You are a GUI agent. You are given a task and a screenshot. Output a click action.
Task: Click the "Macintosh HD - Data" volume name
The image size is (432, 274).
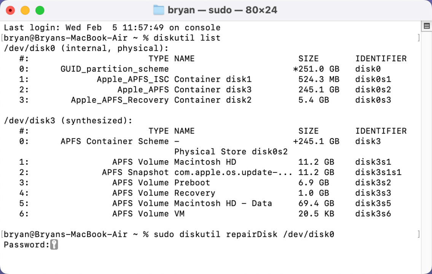[x=223, y=203]
